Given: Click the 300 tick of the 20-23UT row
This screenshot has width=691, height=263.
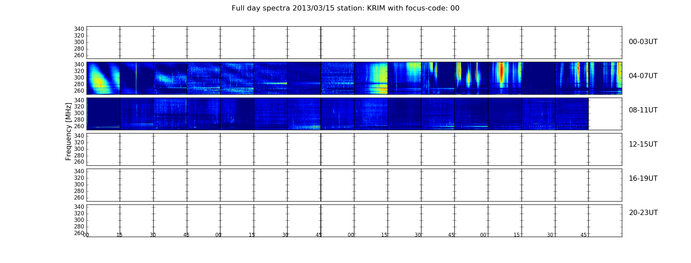Looking at the screenshot, I should pos(79,220).
